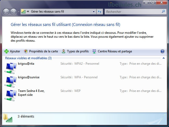Open the blue help question mark icon

162,51
